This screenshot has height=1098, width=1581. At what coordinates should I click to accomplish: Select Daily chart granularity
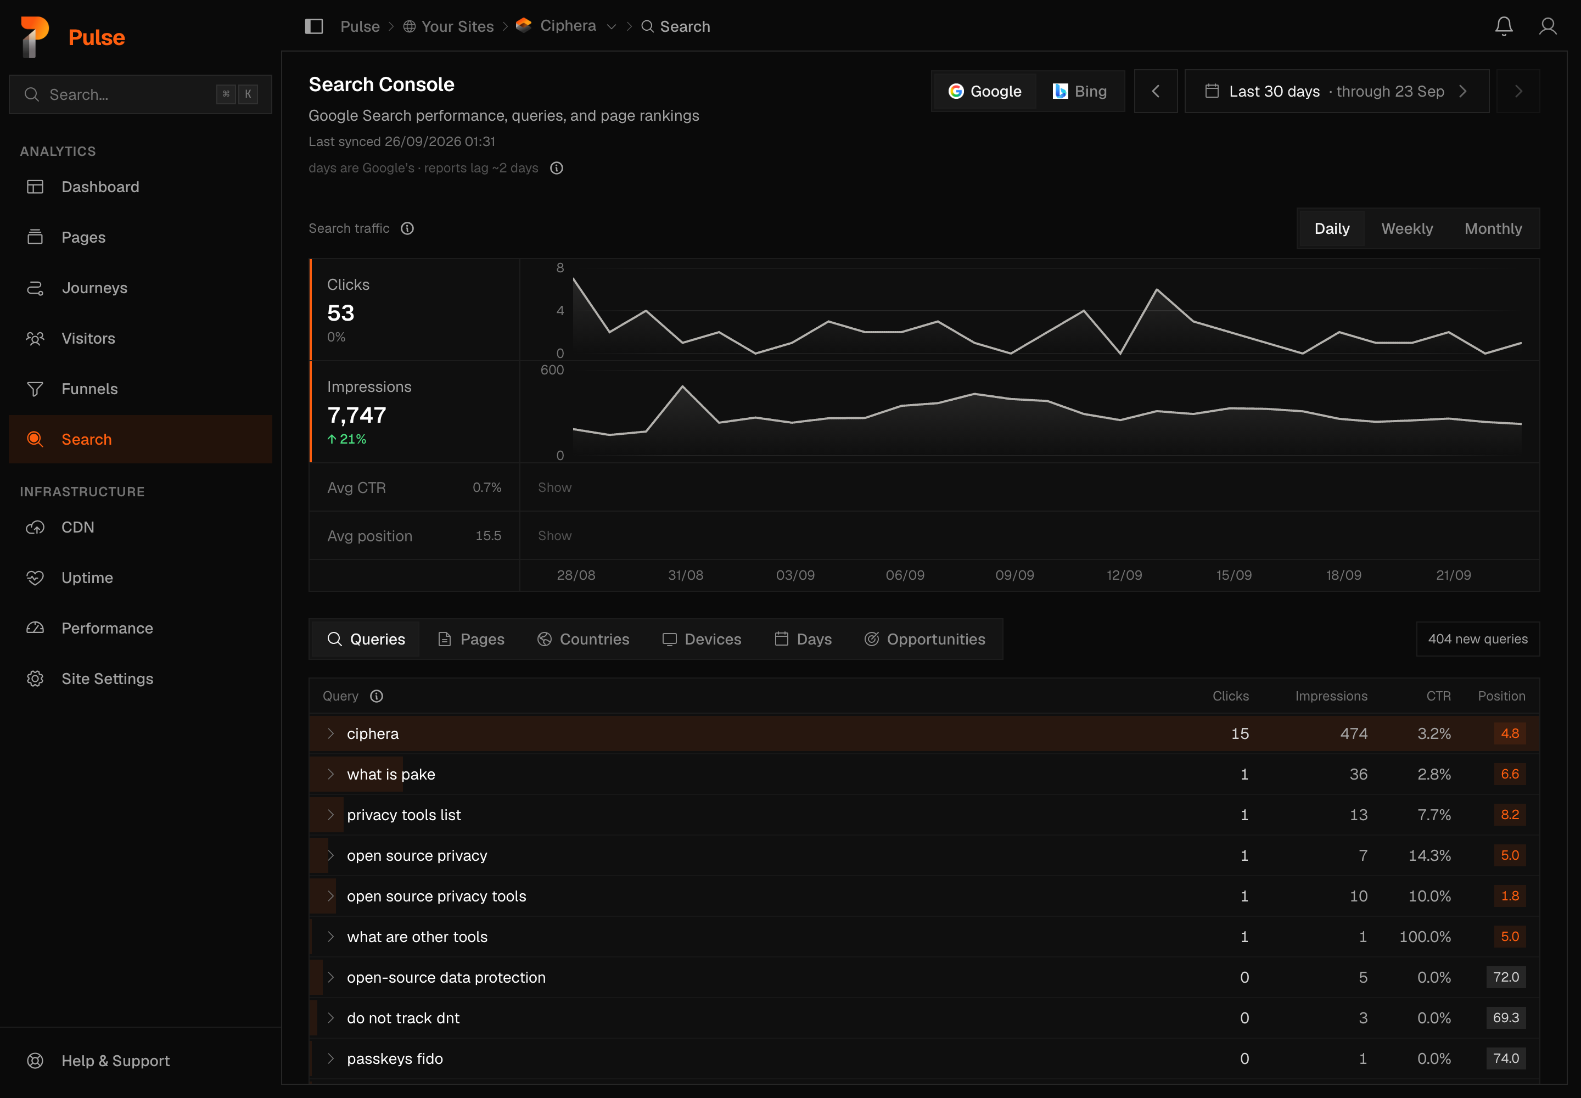1332,228
